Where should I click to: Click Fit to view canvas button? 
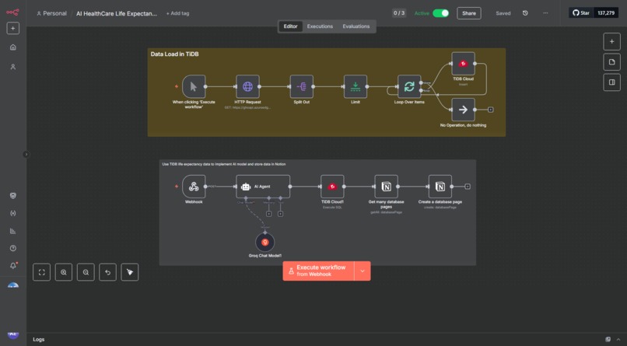41,272
